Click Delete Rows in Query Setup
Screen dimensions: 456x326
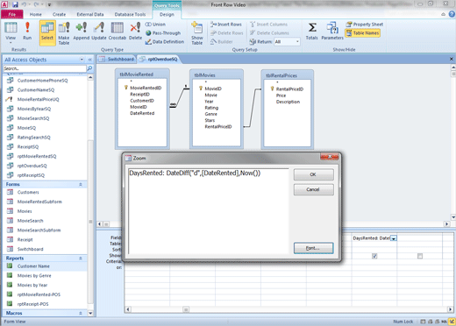227,33
